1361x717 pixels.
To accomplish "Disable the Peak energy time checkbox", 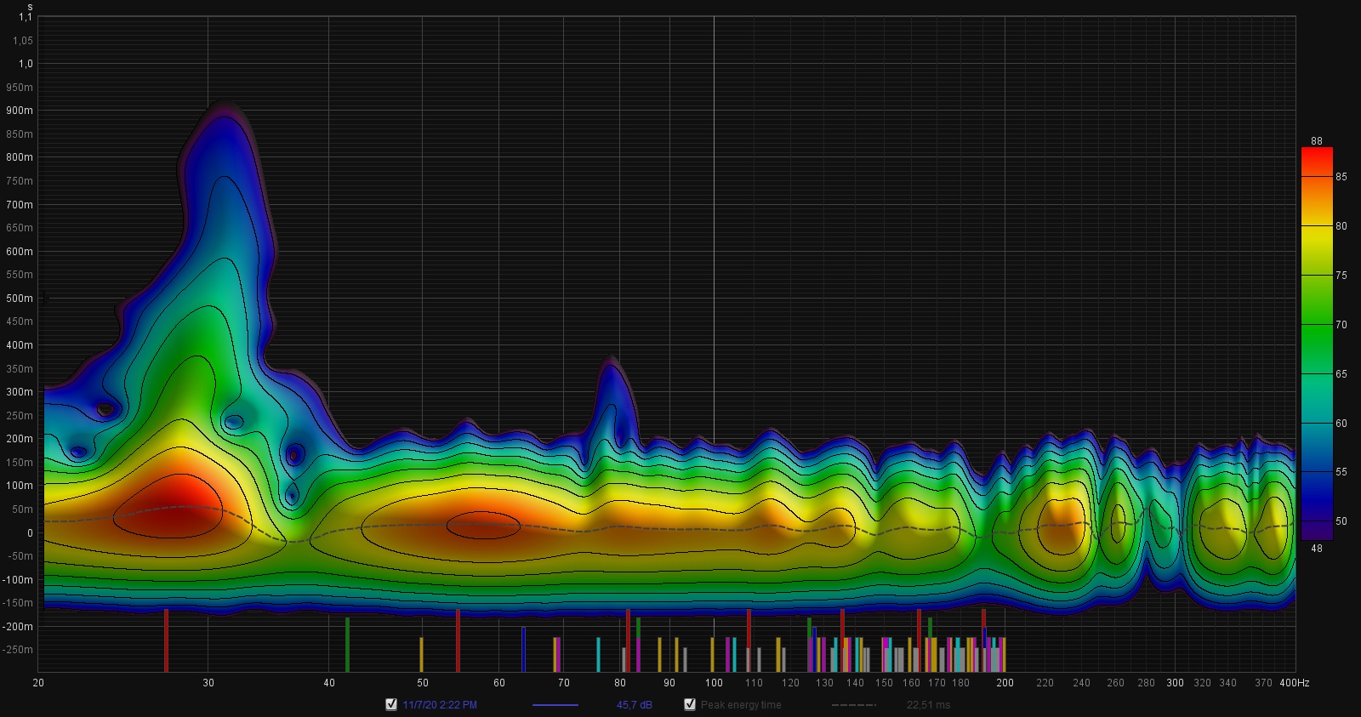I will (690, 704).
